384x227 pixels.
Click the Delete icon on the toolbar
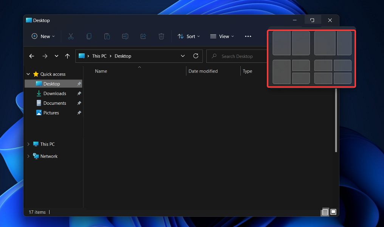click(161, 36)
